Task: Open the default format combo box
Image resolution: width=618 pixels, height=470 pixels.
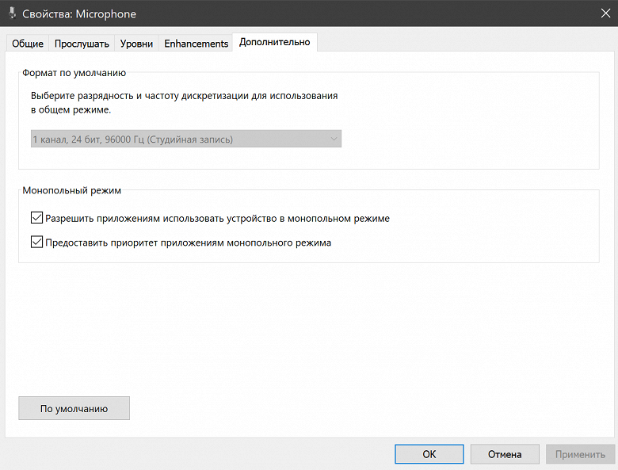Action: click(185, 139)
